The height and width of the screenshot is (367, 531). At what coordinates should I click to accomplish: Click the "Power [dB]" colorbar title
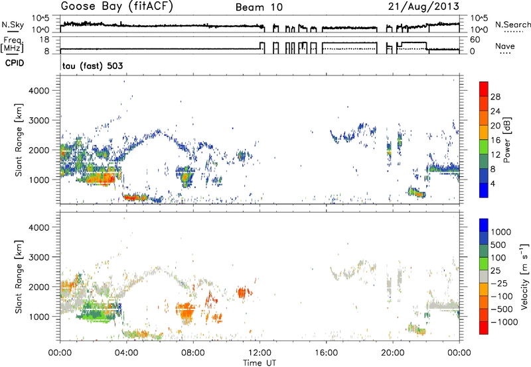click(x=506, y=140)
